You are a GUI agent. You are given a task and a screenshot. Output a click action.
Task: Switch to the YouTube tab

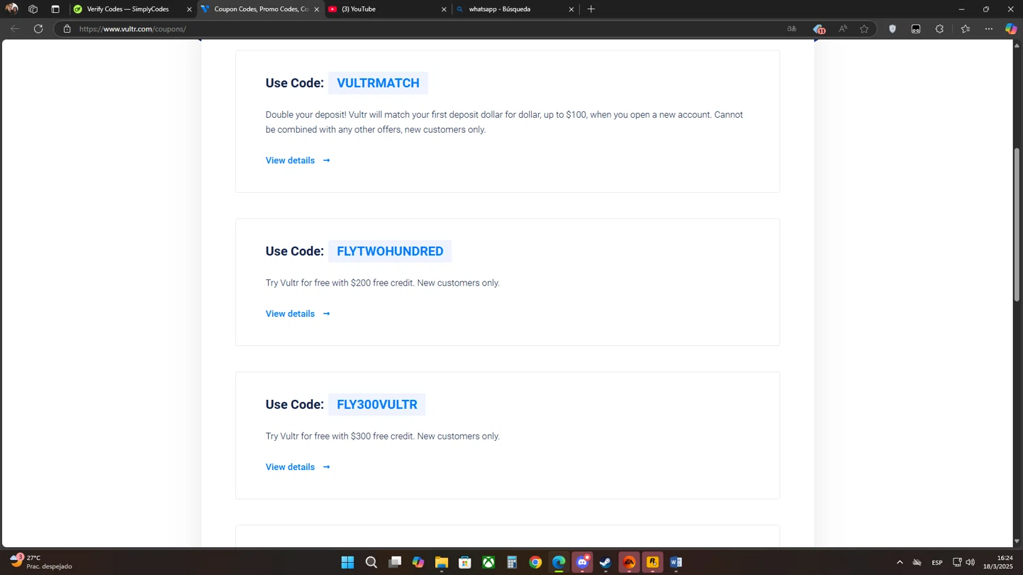click(x=387, y=9)
